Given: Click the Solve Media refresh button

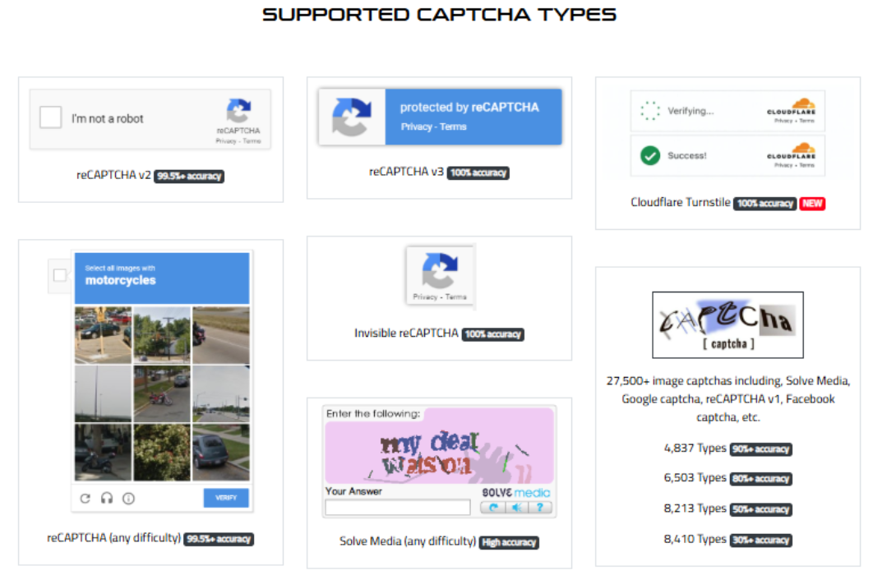Looking at the screenshot, I should (x=492, y=508).
